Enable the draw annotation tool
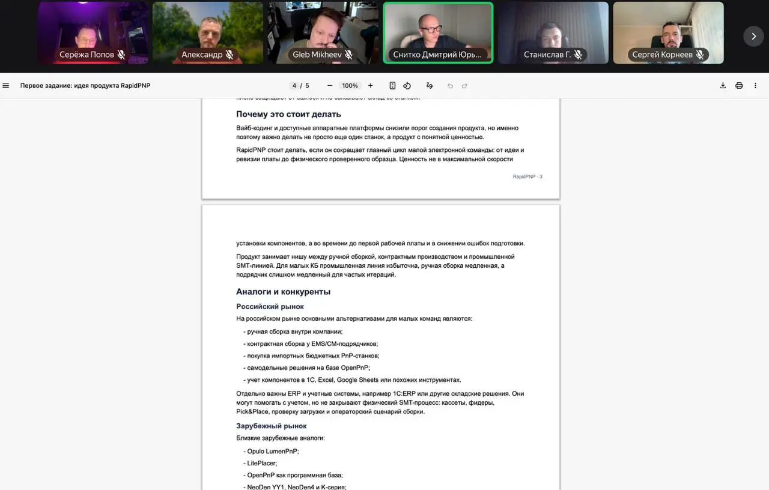 tap(430, 86)
